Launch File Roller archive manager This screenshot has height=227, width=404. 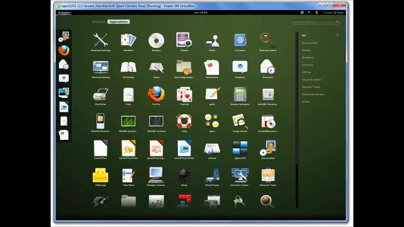pyautogui.click(x=101, y=96)
